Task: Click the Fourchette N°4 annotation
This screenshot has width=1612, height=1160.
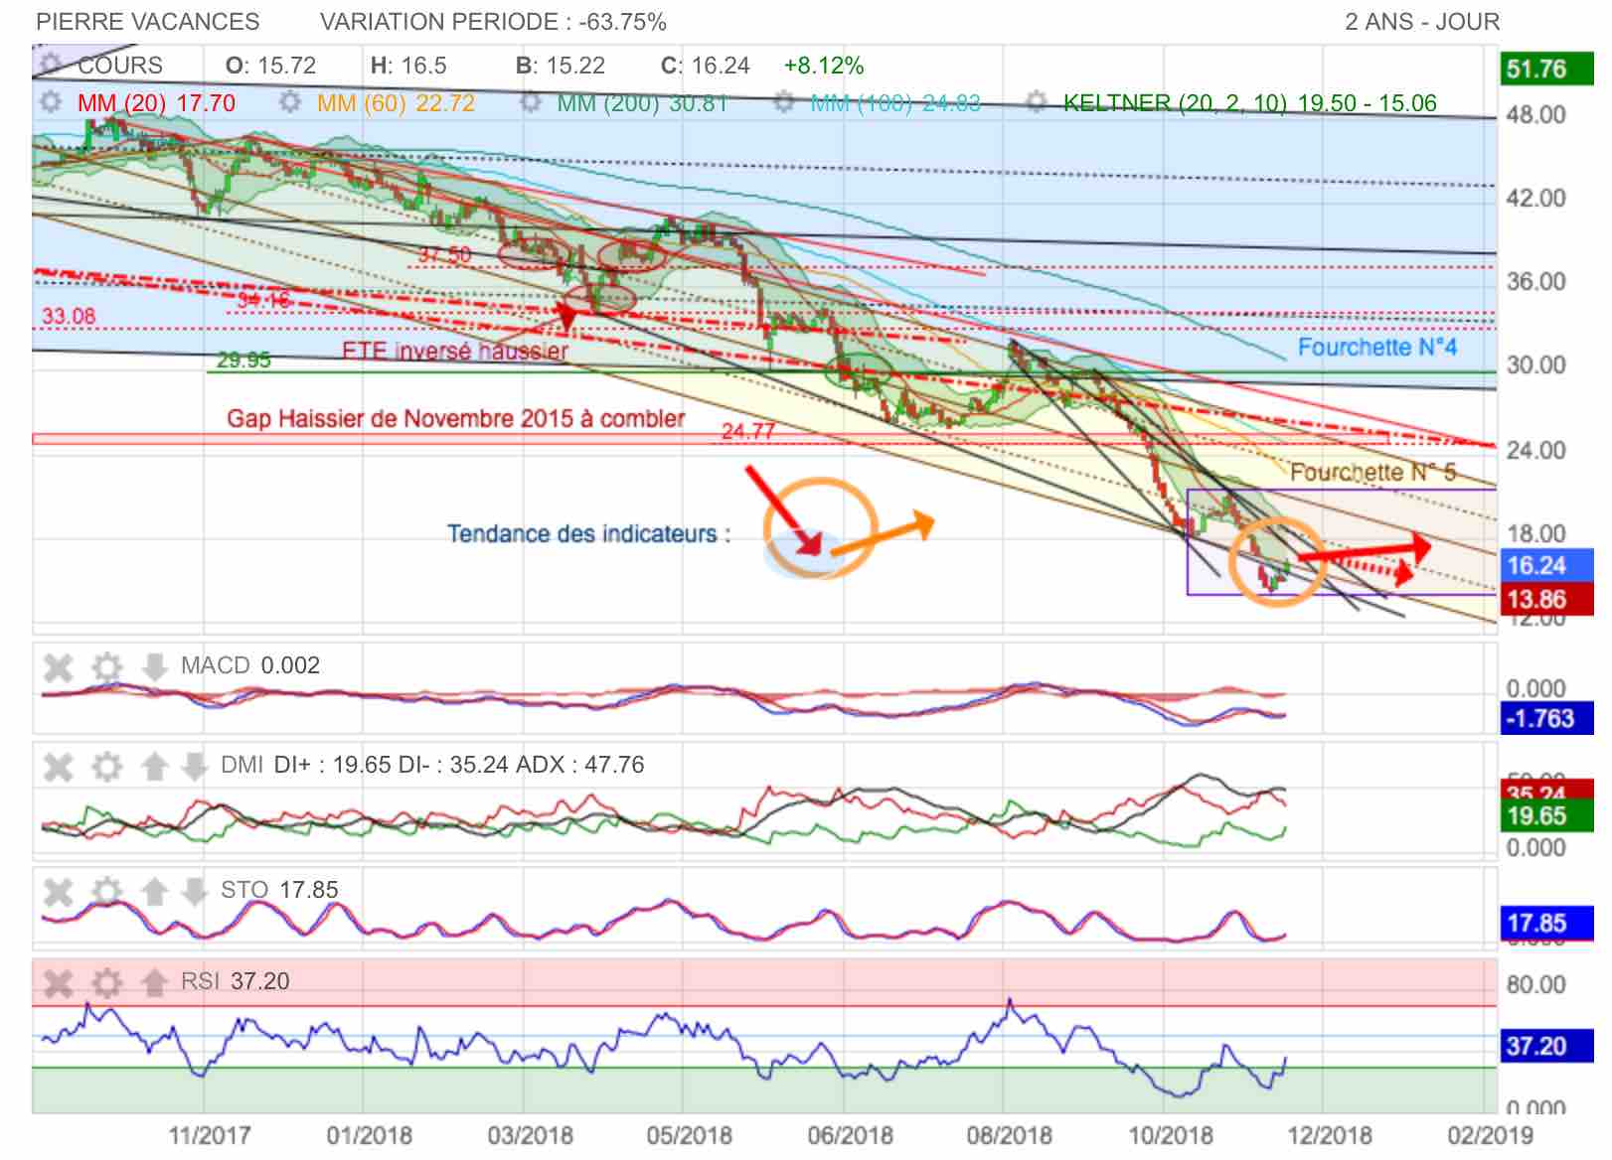Action: [1377, 348]
